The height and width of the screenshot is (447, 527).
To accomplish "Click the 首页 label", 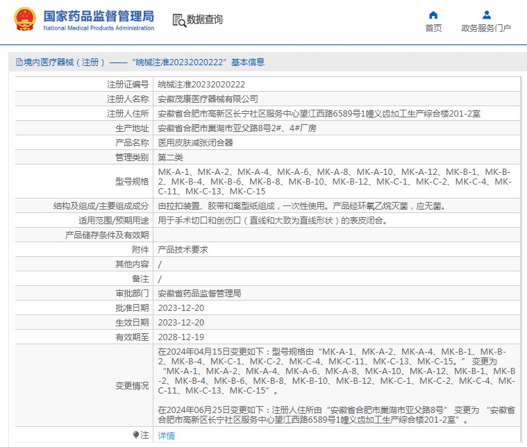I will [433, 28].
